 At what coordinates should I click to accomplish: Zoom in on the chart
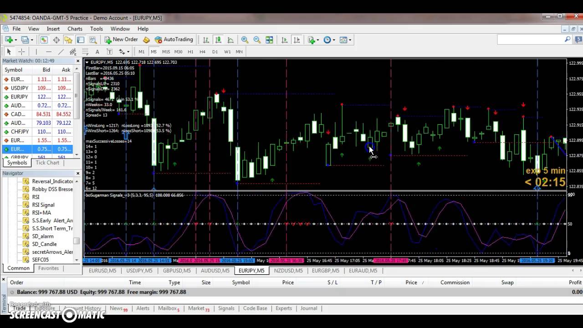point(245,40)
